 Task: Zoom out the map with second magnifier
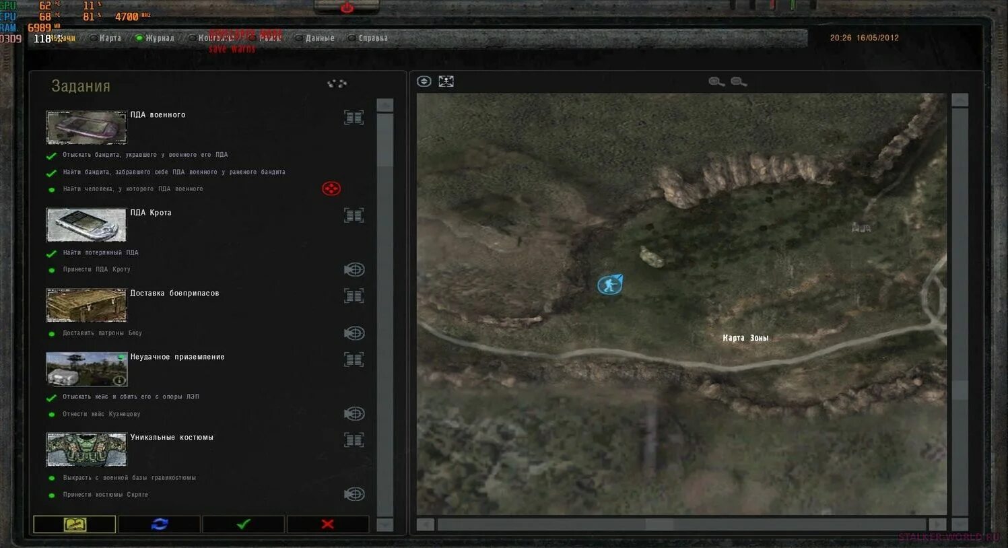(739, 82)
